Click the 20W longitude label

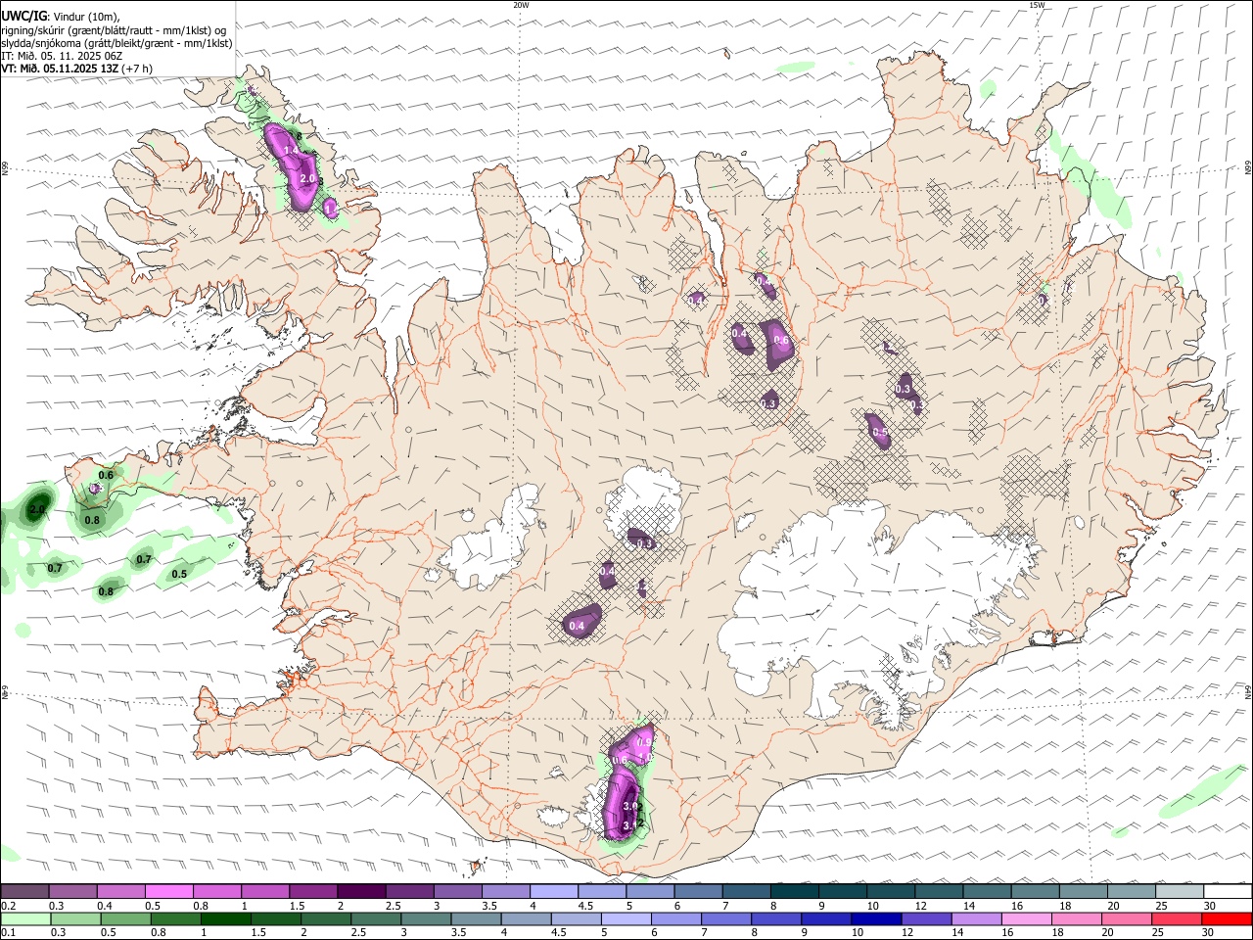(x=521, y=5)
